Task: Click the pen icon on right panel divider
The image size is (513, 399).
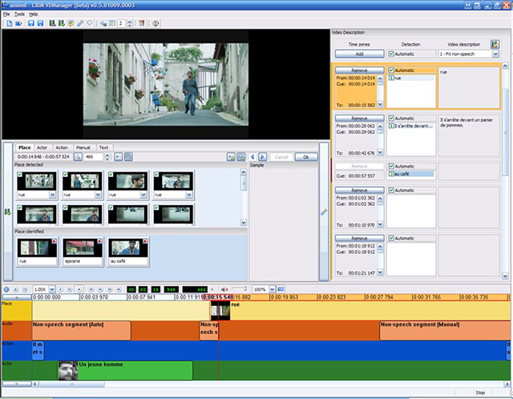Action: (324, 212)
